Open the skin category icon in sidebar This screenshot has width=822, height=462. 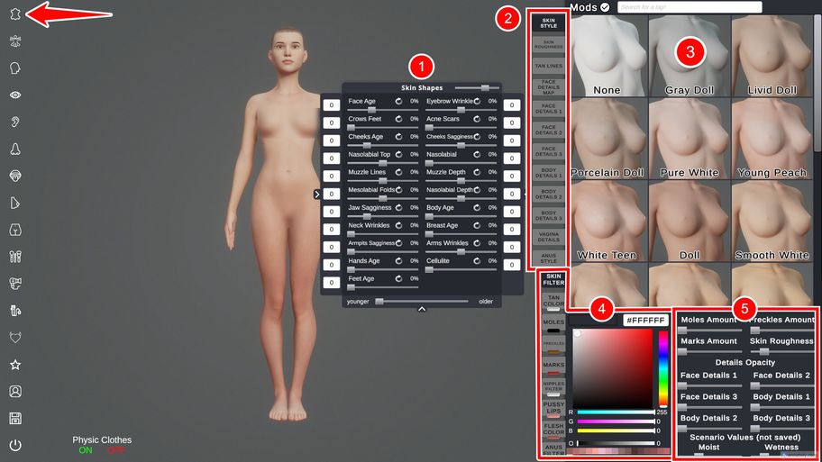coord(15,14)
